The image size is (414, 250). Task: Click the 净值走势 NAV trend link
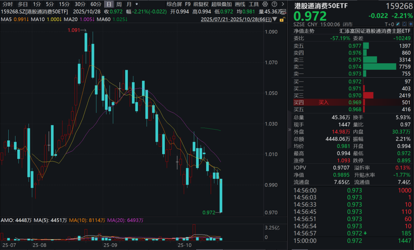[304, 31]
